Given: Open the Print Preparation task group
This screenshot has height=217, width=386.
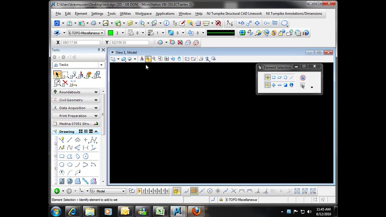Looking at the screenshot, I should (x=77, y=116).
